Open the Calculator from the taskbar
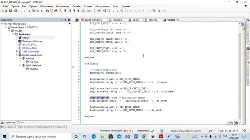 pyautogui.click(x=136, y=136)
